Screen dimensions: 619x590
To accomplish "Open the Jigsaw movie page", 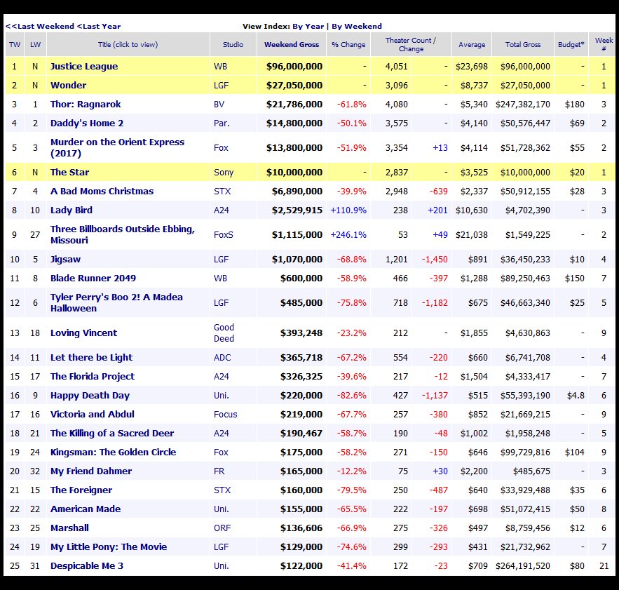I will [x=65, y=260].
